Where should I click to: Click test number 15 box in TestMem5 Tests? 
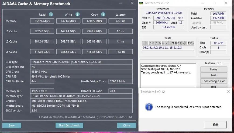[x=192, y=43]
